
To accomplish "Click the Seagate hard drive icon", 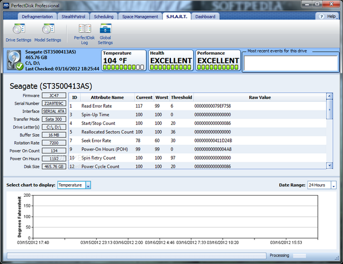I will [x=15, y=60].
